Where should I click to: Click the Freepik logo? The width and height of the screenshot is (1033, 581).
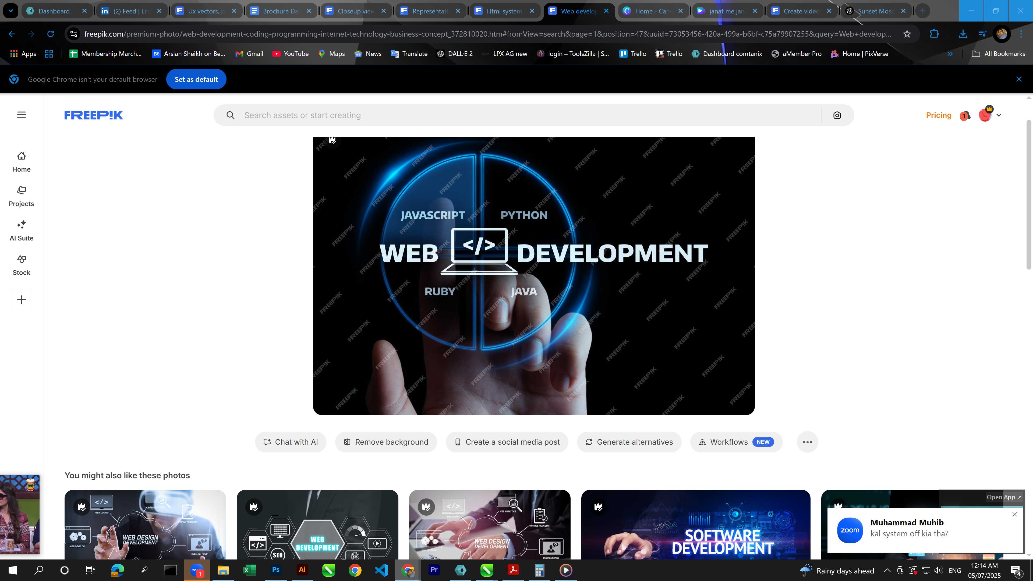(x=93, y=115)
